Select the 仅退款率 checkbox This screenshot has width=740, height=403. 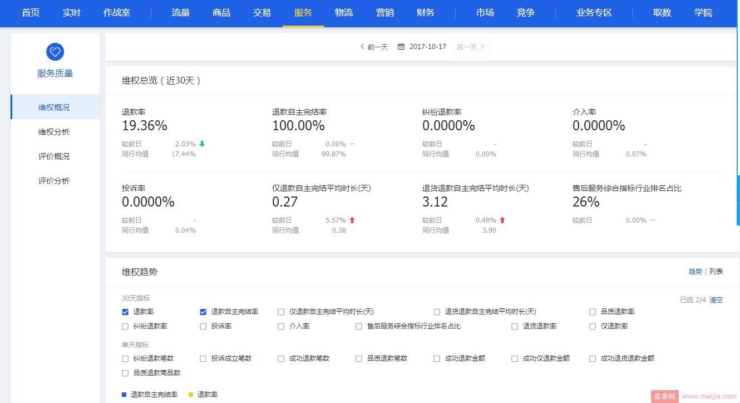tap(593, 326)
